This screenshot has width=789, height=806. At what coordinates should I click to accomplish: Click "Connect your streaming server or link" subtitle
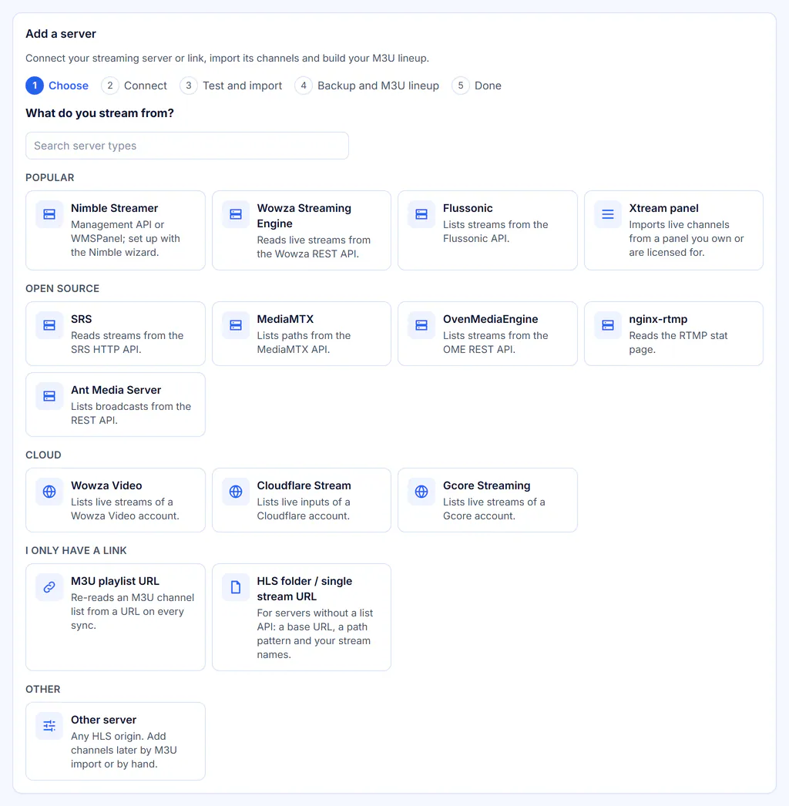(227, 58)
